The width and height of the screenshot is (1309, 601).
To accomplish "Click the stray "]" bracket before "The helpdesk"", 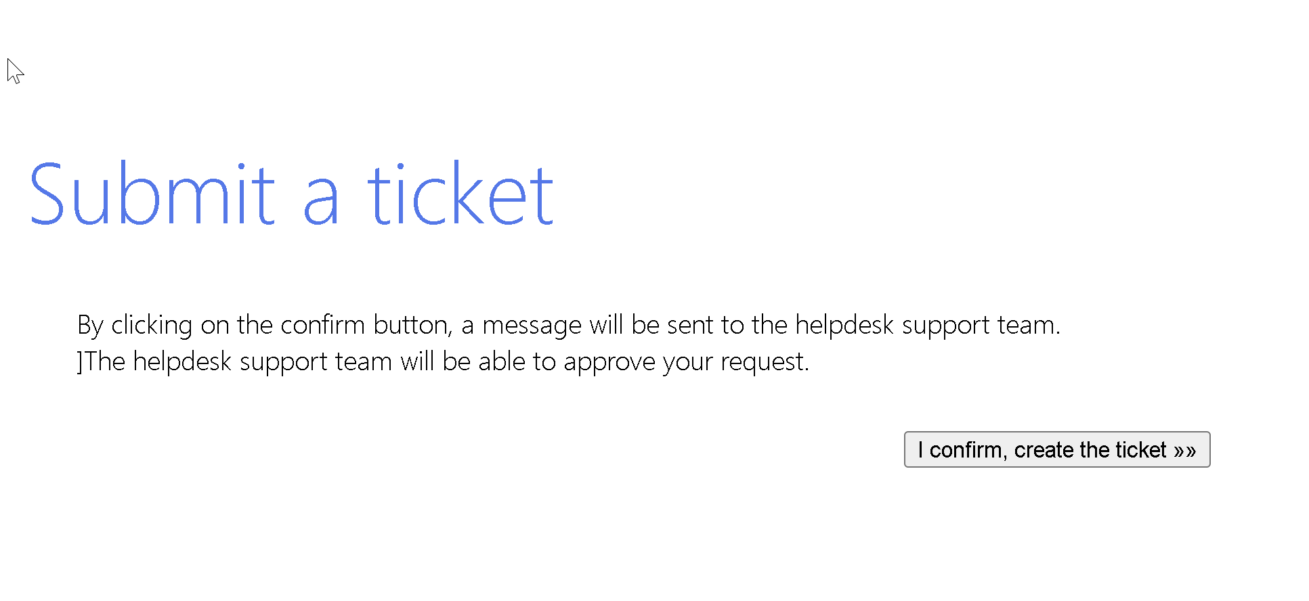I will click(80, 362).
